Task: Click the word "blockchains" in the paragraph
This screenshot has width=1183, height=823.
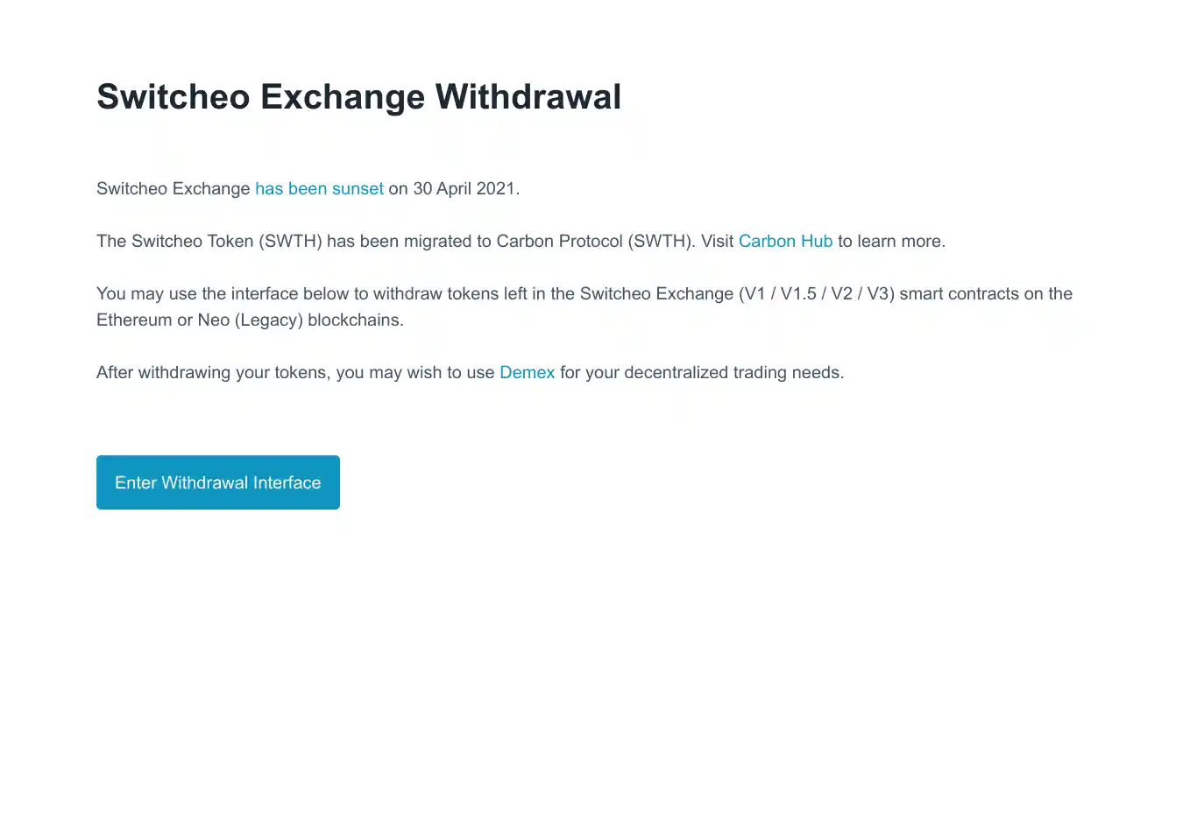Action: (354, 320)
